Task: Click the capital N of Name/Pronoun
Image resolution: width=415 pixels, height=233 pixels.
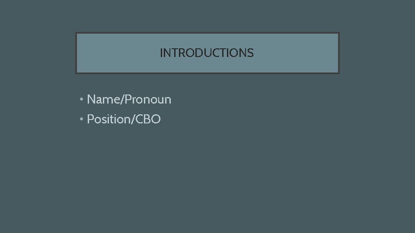Action: tap(91, 99)
